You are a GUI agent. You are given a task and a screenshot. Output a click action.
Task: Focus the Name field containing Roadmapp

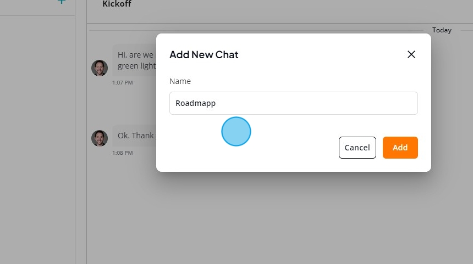click(x=294, y=103)
